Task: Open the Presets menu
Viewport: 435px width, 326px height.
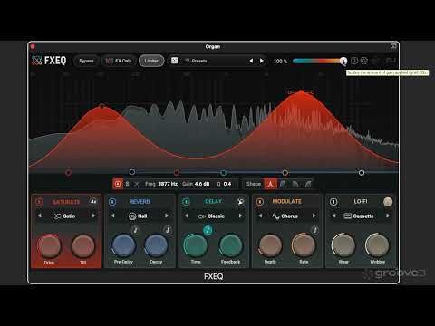Action: (x=196, y=61)
